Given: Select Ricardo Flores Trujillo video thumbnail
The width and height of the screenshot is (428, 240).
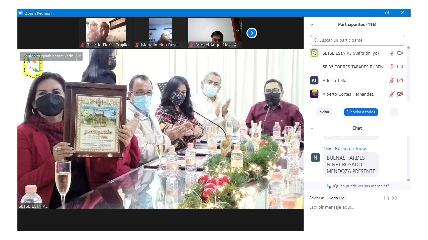Looking at the screenshot, I should 106,33.
